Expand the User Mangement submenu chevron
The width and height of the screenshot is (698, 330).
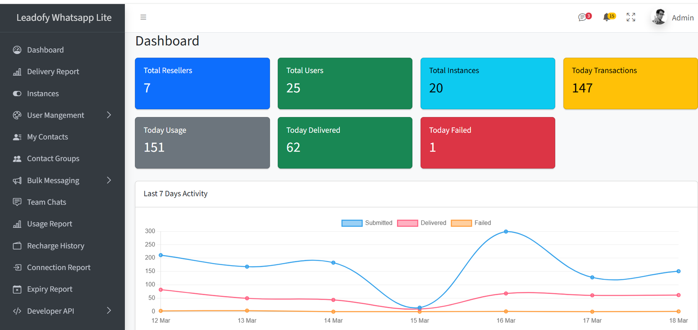tap(109, 115)
